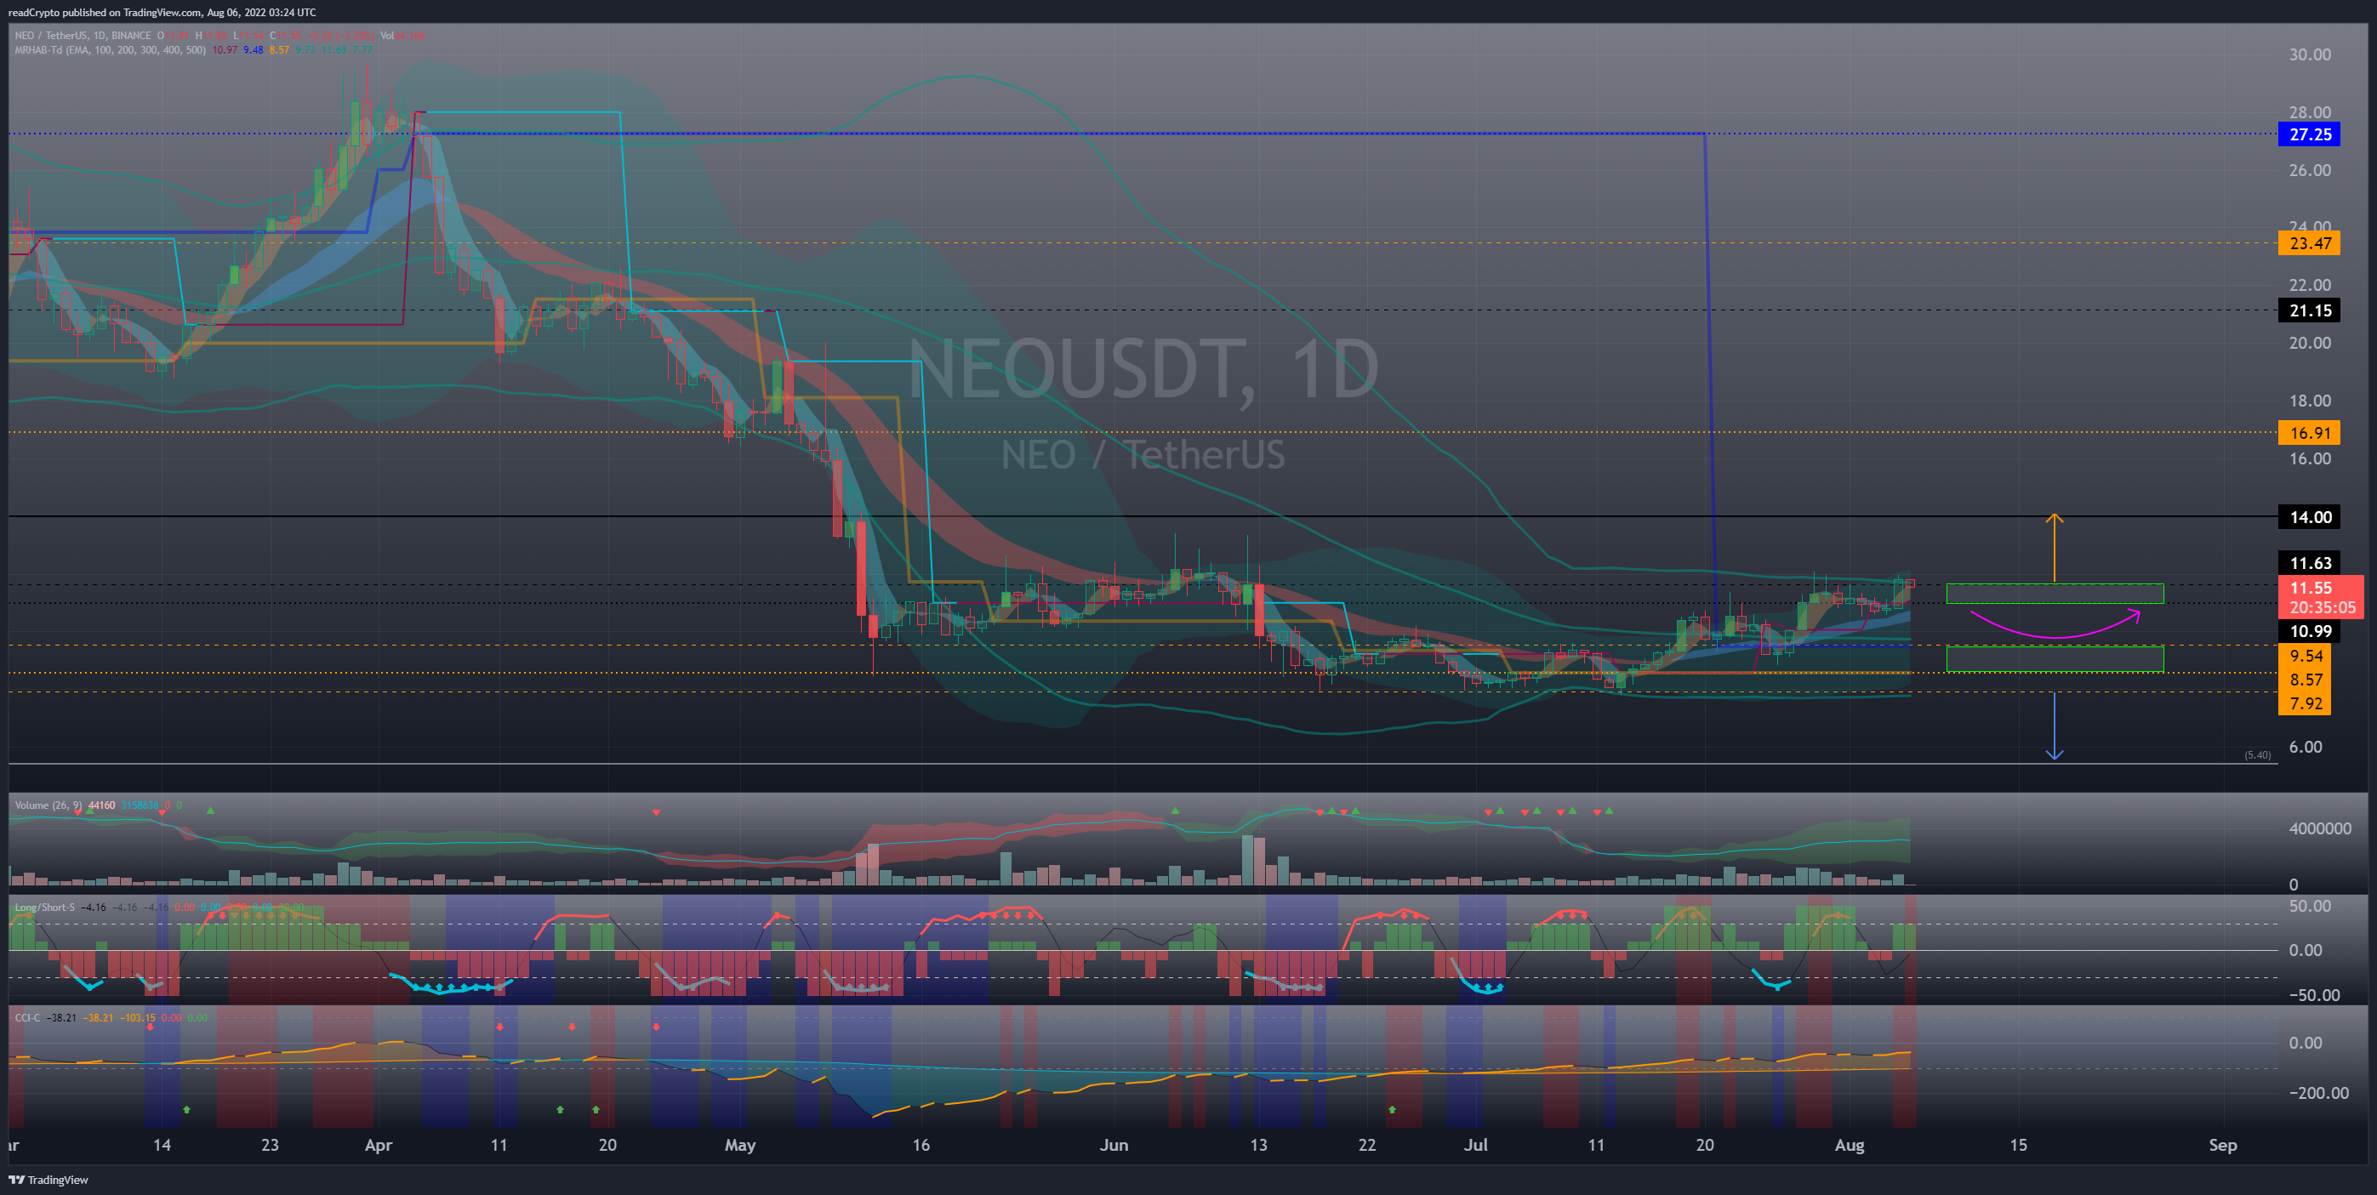The image size is (2377, 1195).
Task: Click −200.00 on the CCI pane axis
Action: click(2319, 1093)
